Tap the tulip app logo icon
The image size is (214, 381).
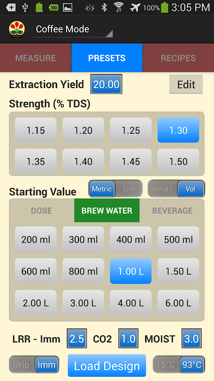(x=17, y=29)
